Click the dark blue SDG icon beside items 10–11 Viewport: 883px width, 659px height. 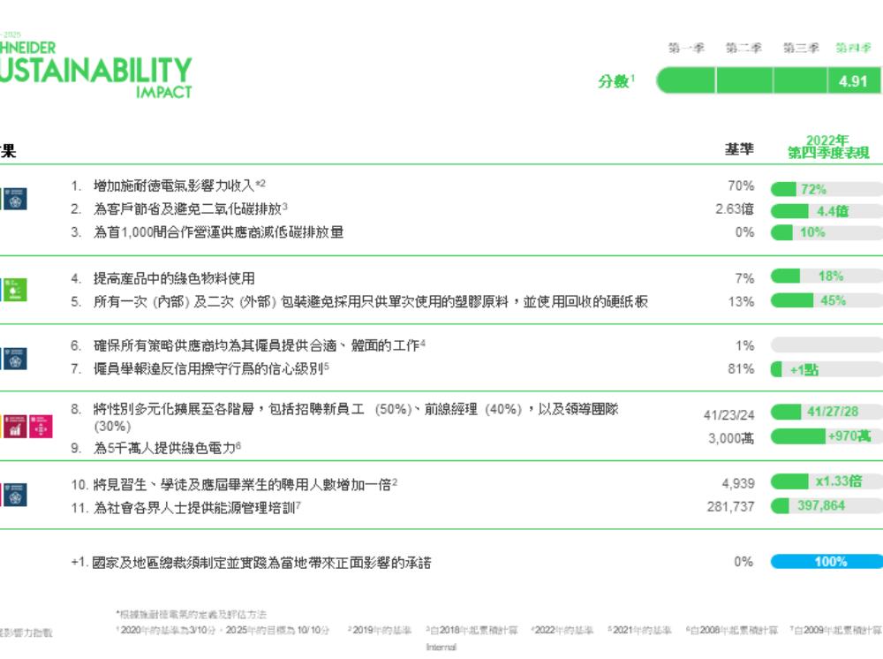coord(15,495)
